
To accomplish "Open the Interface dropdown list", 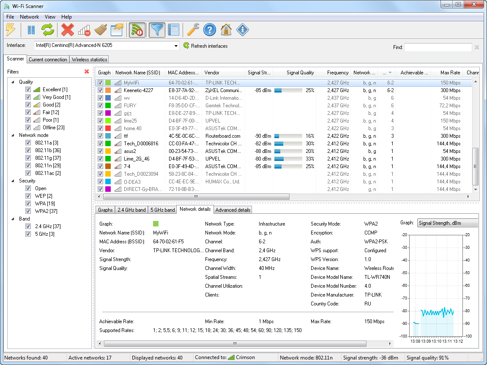I will click(x=176, y=45).
